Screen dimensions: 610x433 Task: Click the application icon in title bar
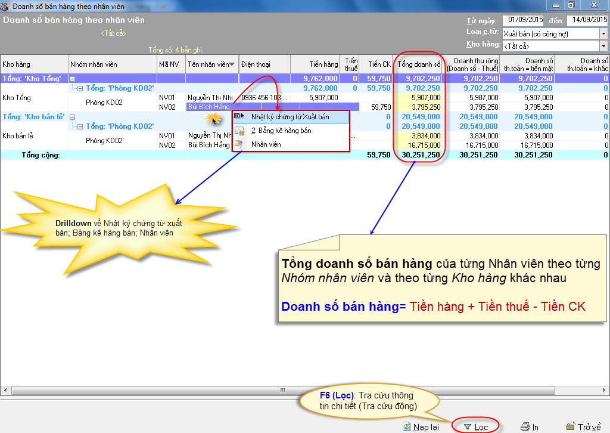tap(5, 5)
